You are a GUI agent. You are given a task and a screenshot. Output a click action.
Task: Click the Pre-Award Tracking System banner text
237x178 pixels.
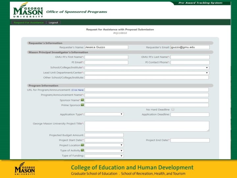click(x=200, y=3)
